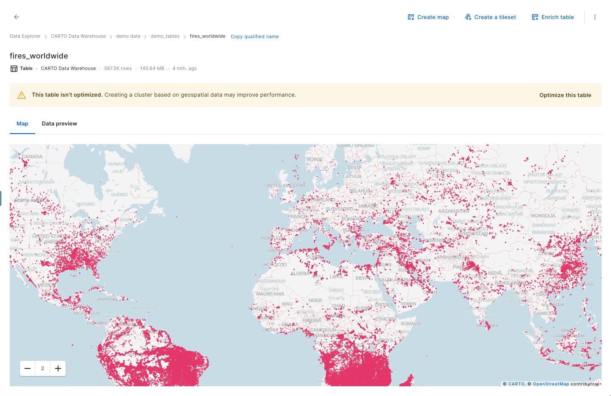
Task: Navigate to demo data breadcrumb
Action: [x=128, y=36]
